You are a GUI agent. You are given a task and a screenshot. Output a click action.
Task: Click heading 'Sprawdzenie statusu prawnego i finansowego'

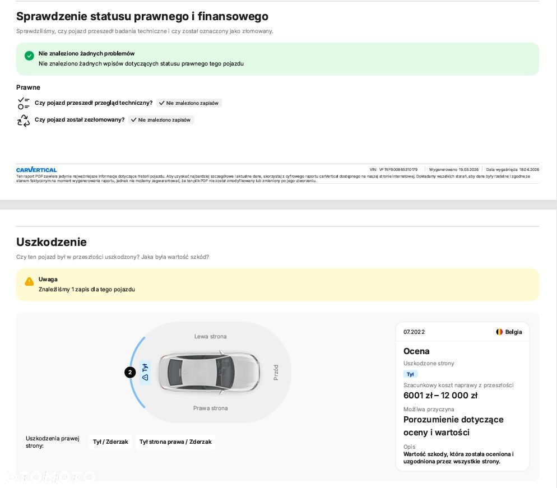(x=142, y=16)
